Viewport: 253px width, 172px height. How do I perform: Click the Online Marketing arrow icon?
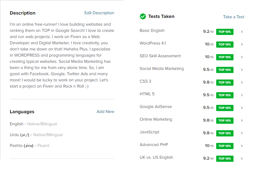[242, 121]
